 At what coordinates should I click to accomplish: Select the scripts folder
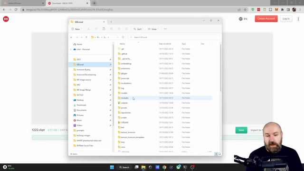[123, 118]
